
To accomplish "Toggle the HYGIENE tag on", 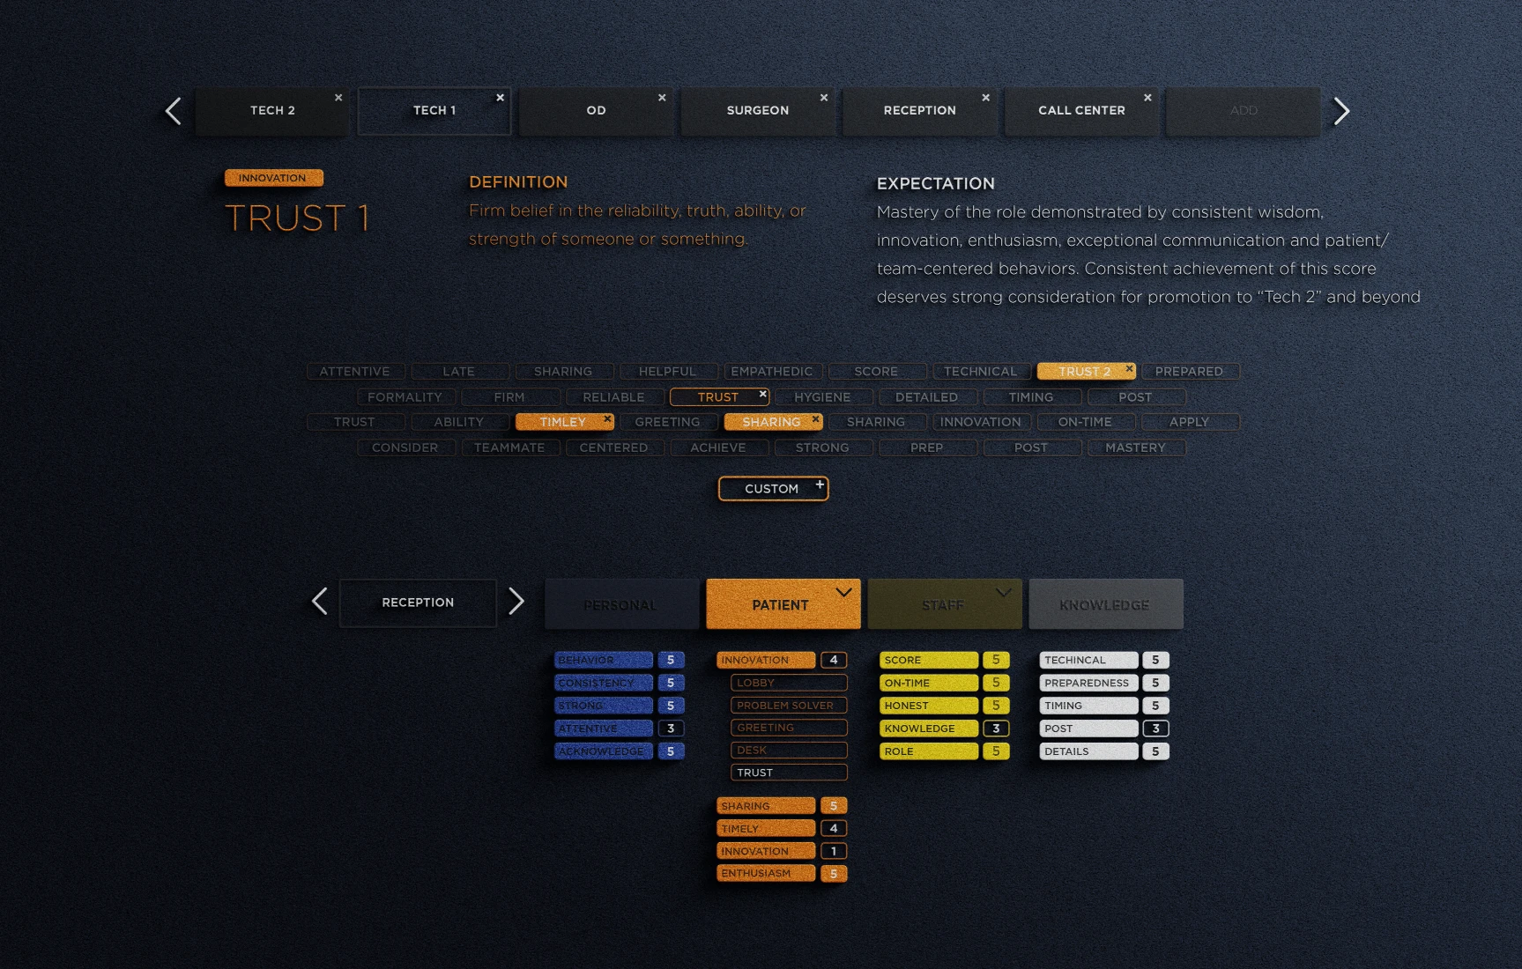I will [x=823, y=397].
